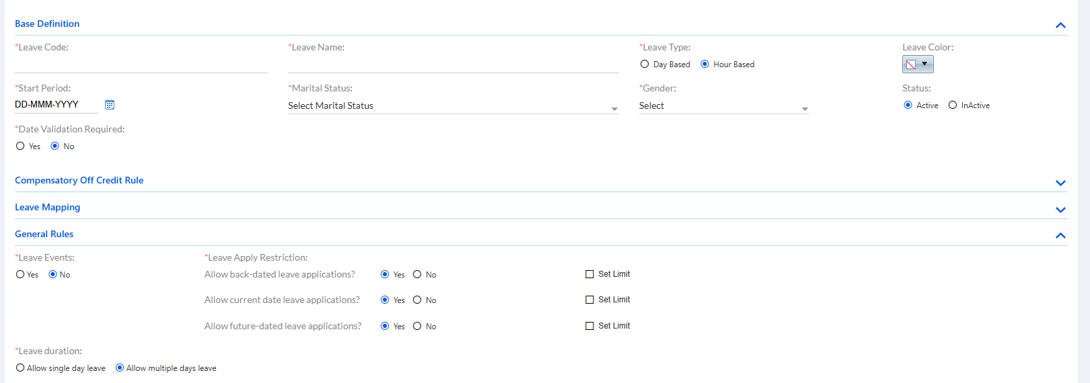
Task: Check Set Limit for future-dated applications
Action: click(x=589, y=326)
